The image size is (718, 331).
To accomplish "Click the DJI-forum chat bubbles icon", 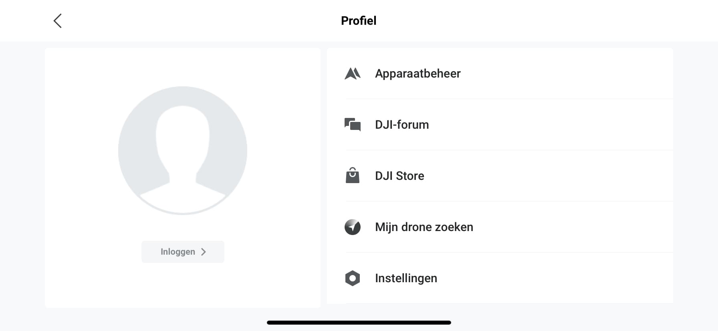I will (x=353, y=125).
